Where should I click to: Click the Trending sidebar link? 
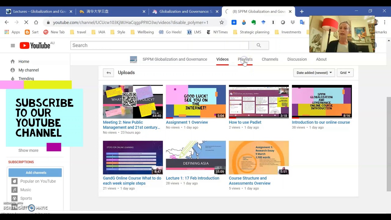click(26, 79)
